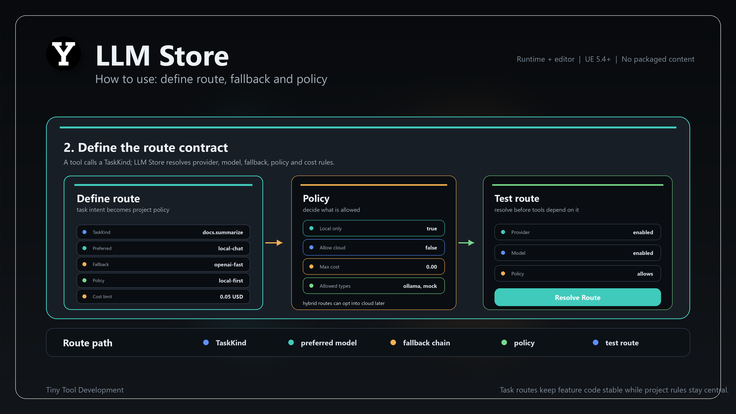Click the Define route card heading
Screen dimensions: 736x414
[x=108, y=199]
